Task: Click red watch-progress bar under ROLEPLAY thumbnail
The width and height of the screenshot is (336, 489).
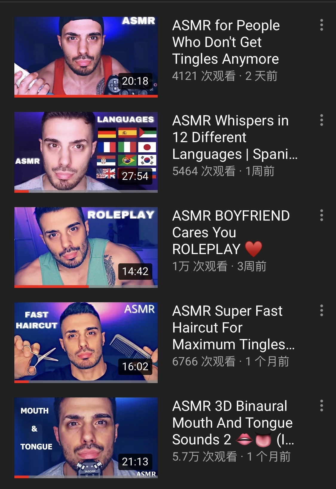Action: 51,286
